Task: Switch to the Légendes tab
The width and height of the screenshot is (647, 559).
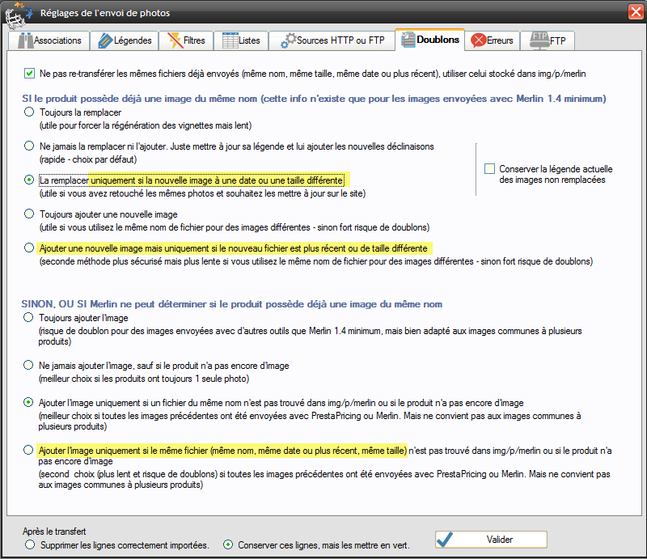Action: pyautogui.click(x=124, y=40)
